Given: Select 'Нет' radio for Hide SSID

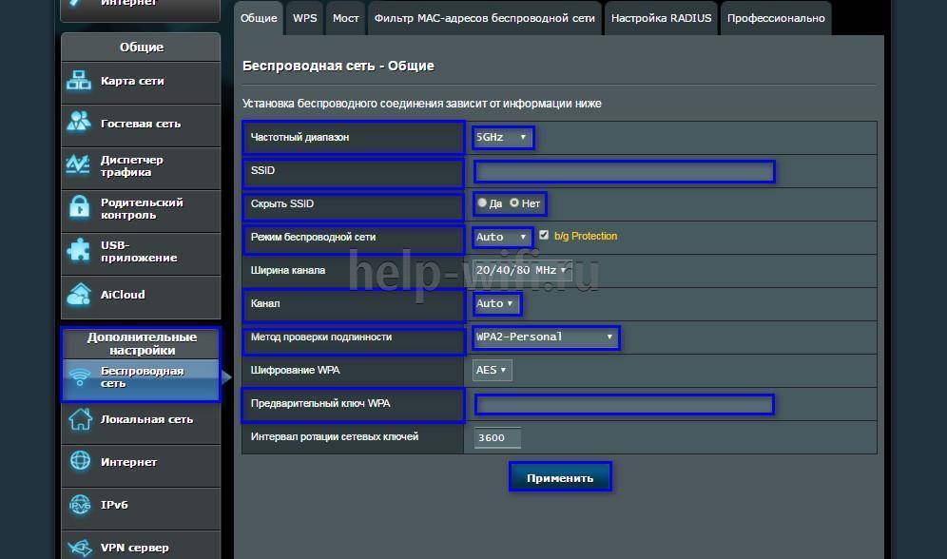Looking at the screenshot, I should [514, 203].
